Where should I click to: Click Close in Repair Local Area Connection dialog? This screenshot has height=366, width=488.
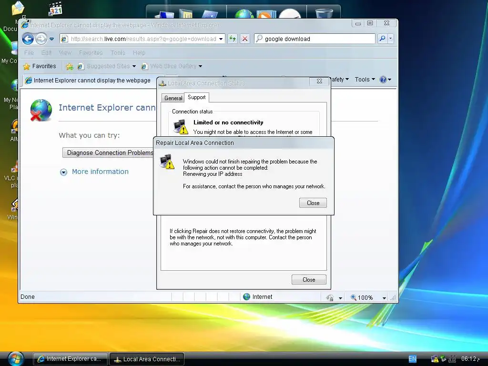click(313, 203)
